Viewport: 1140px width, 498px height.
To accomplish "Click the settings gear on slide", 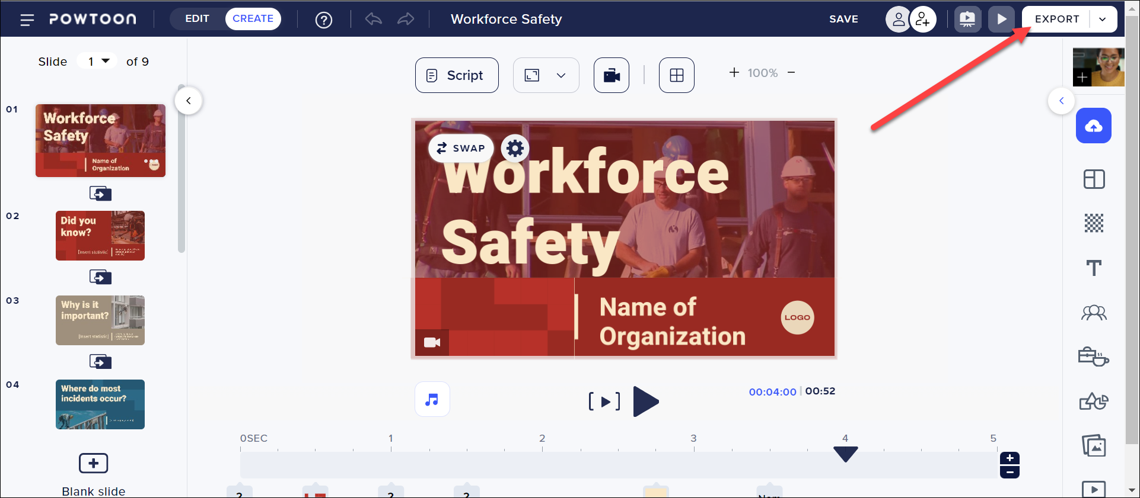I will (515, 148).
